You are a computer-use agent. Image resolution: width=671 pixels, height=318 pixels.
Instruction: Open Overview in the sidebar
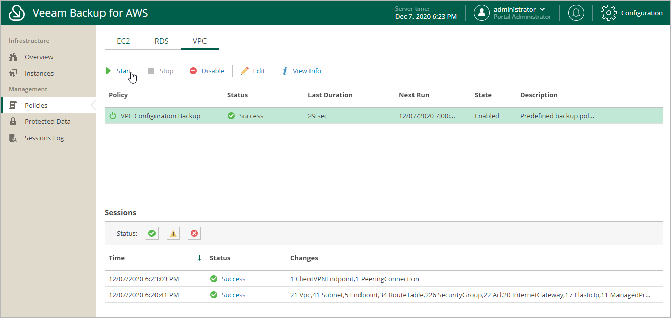[39, 57]
